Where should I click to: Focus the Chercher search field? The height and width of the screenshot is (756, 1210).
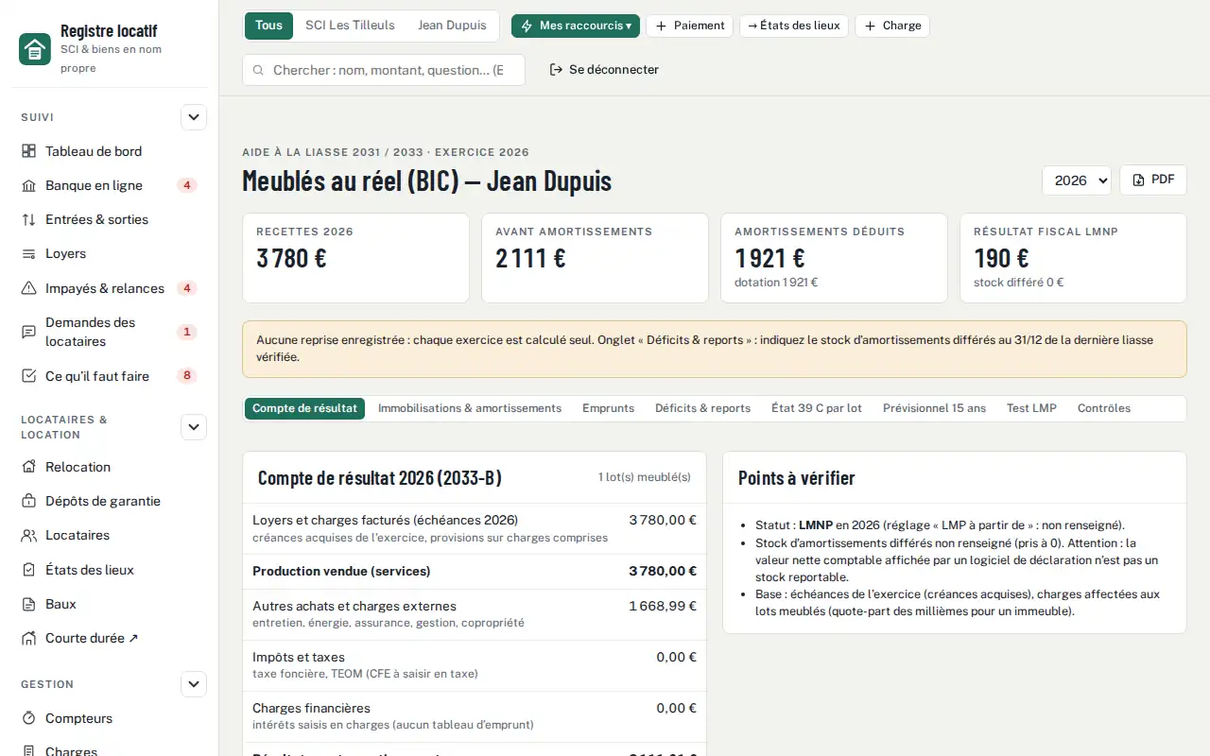(384, 70)
